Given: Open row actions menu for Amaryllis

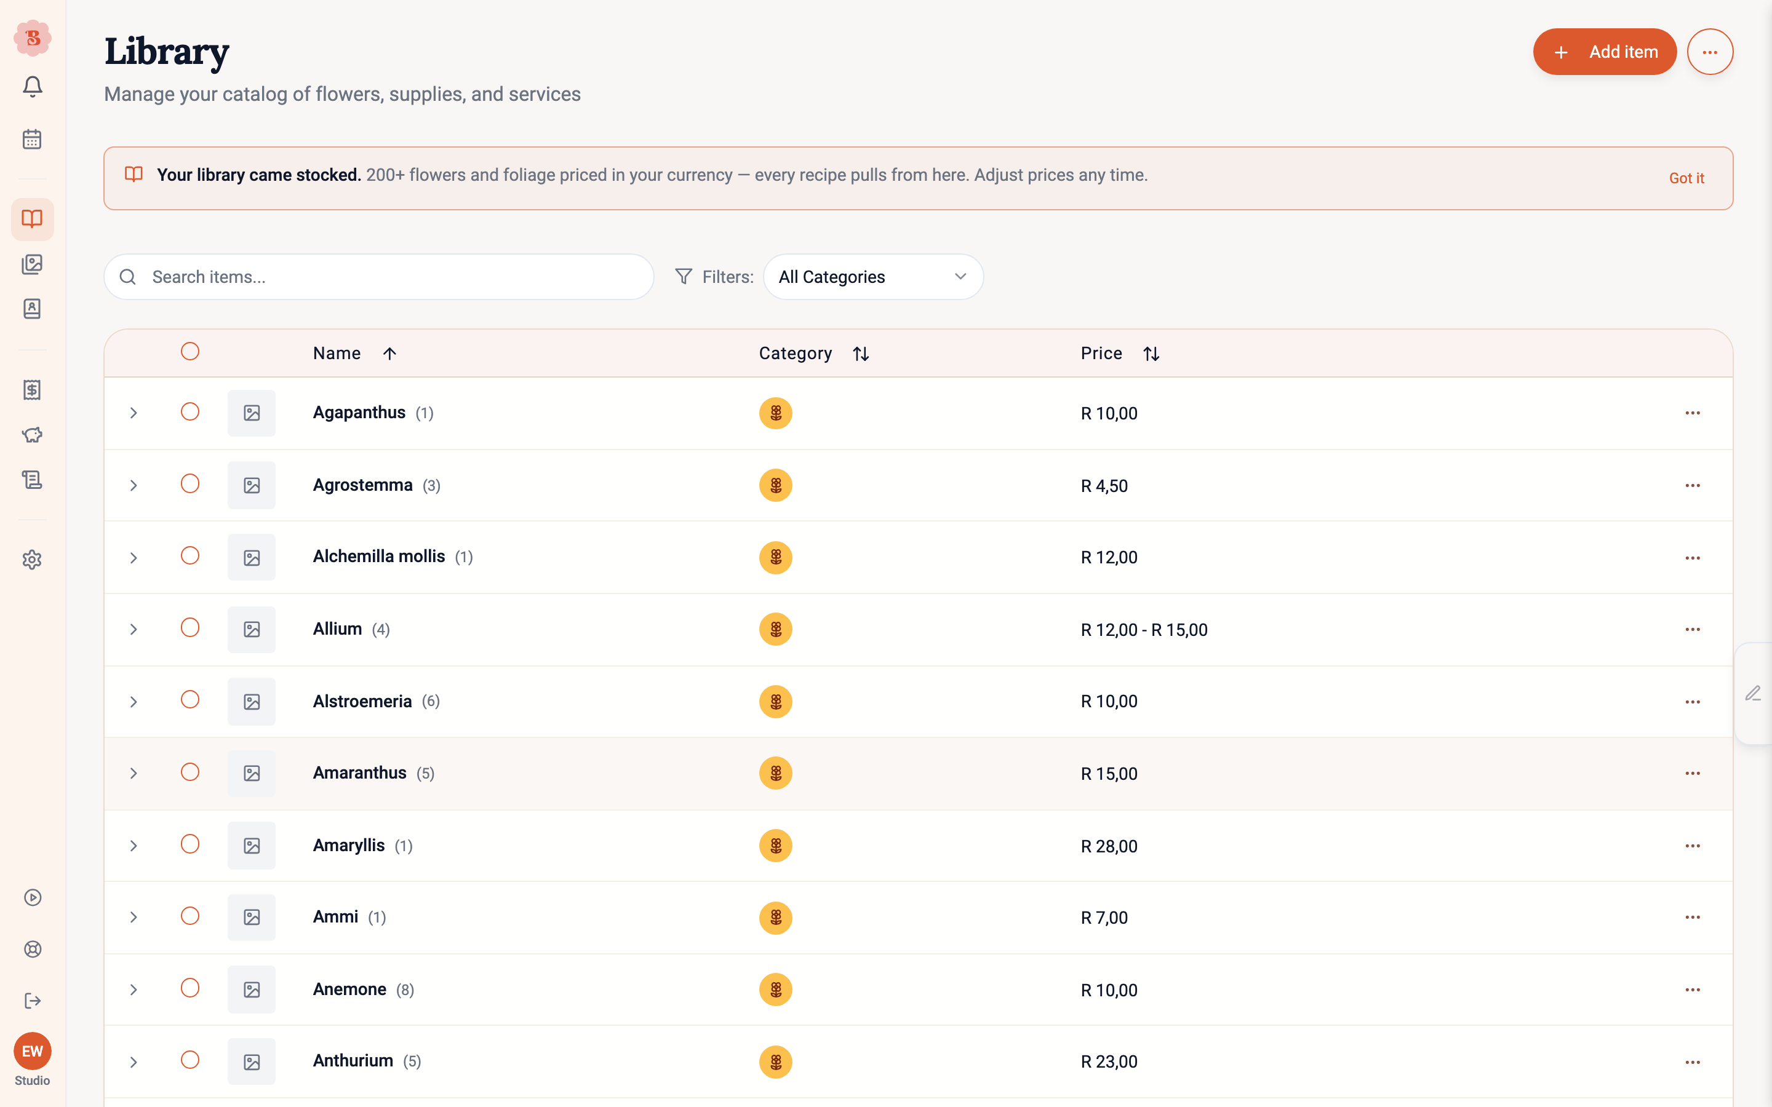Looking at the screenshot, I should click(x=1692, y=846).
